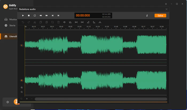Click the Sidify logo
This screenshot has width=187, height=110.
tap(6, 7)
